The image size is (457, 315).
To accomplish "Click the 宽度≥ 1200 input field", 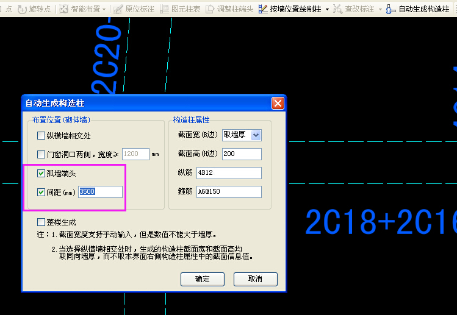I will 135,154.
